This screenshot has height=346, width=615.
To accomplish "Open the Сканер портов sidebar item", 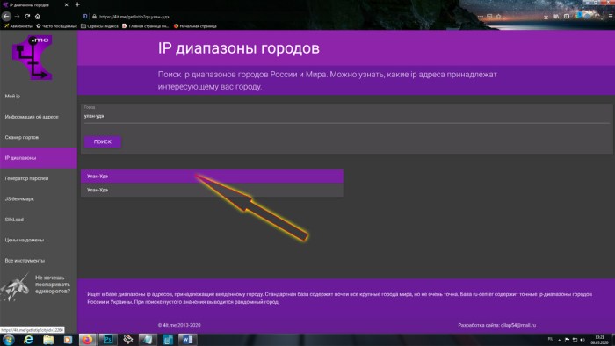I will click(x=39, y=137).
